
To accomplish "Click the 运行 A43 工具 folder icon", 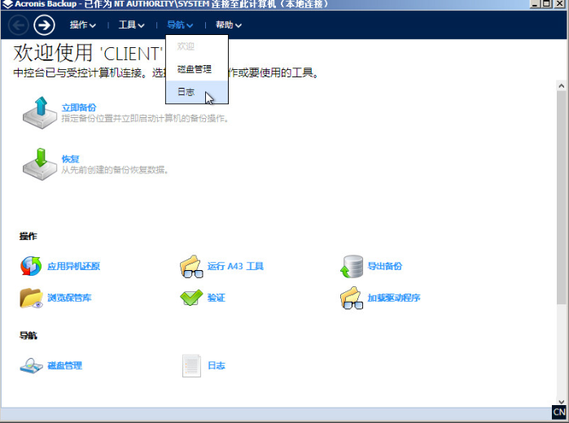I will pos(191,267).
